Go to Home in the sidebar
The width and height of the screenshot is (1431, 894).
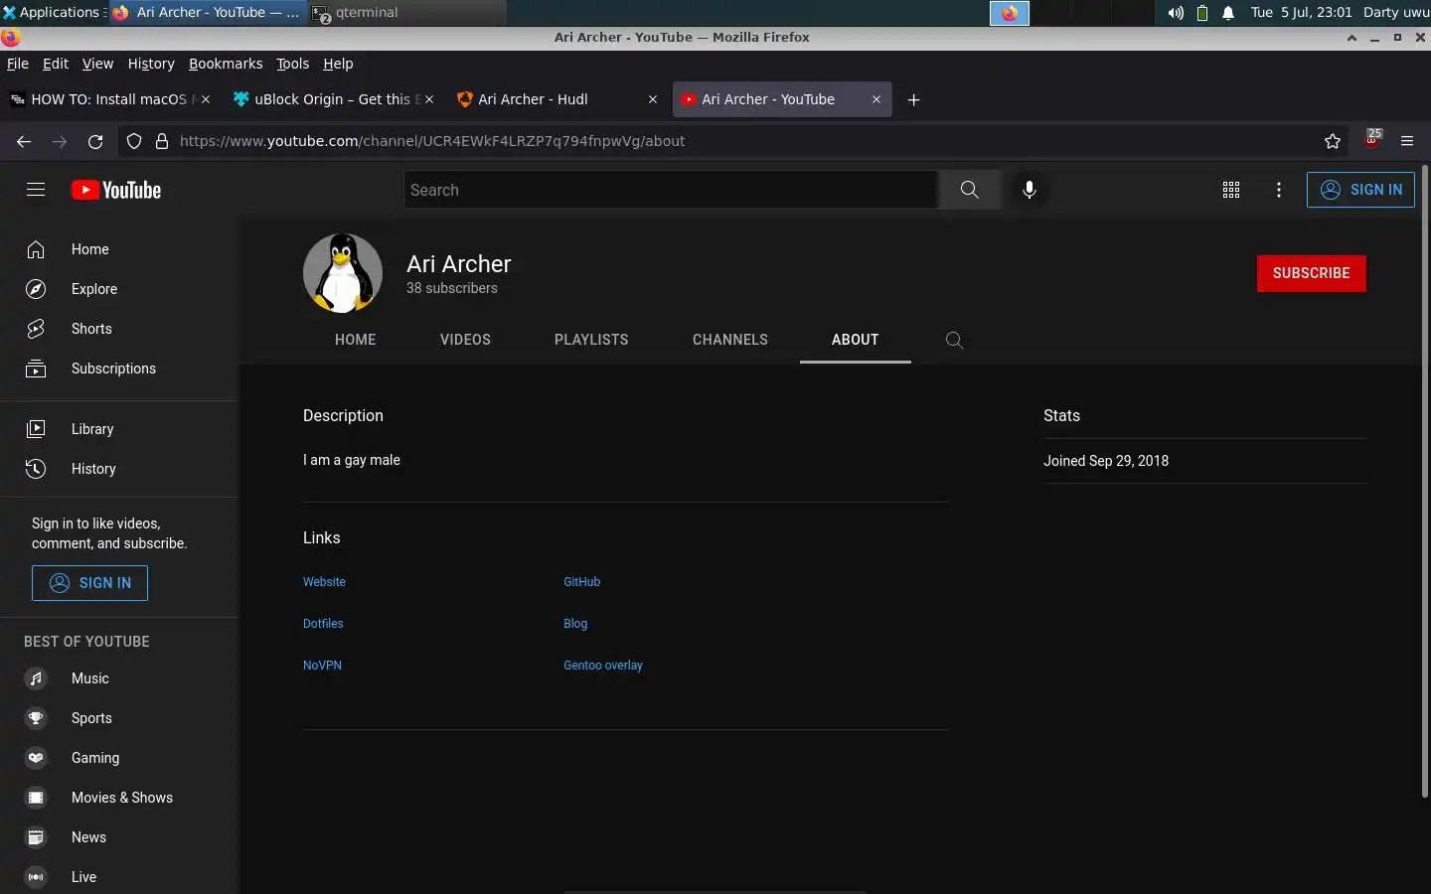point(119,249)
